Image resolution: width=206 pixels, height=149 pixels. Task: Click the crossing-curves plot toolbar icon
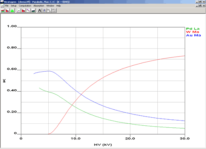19,10
